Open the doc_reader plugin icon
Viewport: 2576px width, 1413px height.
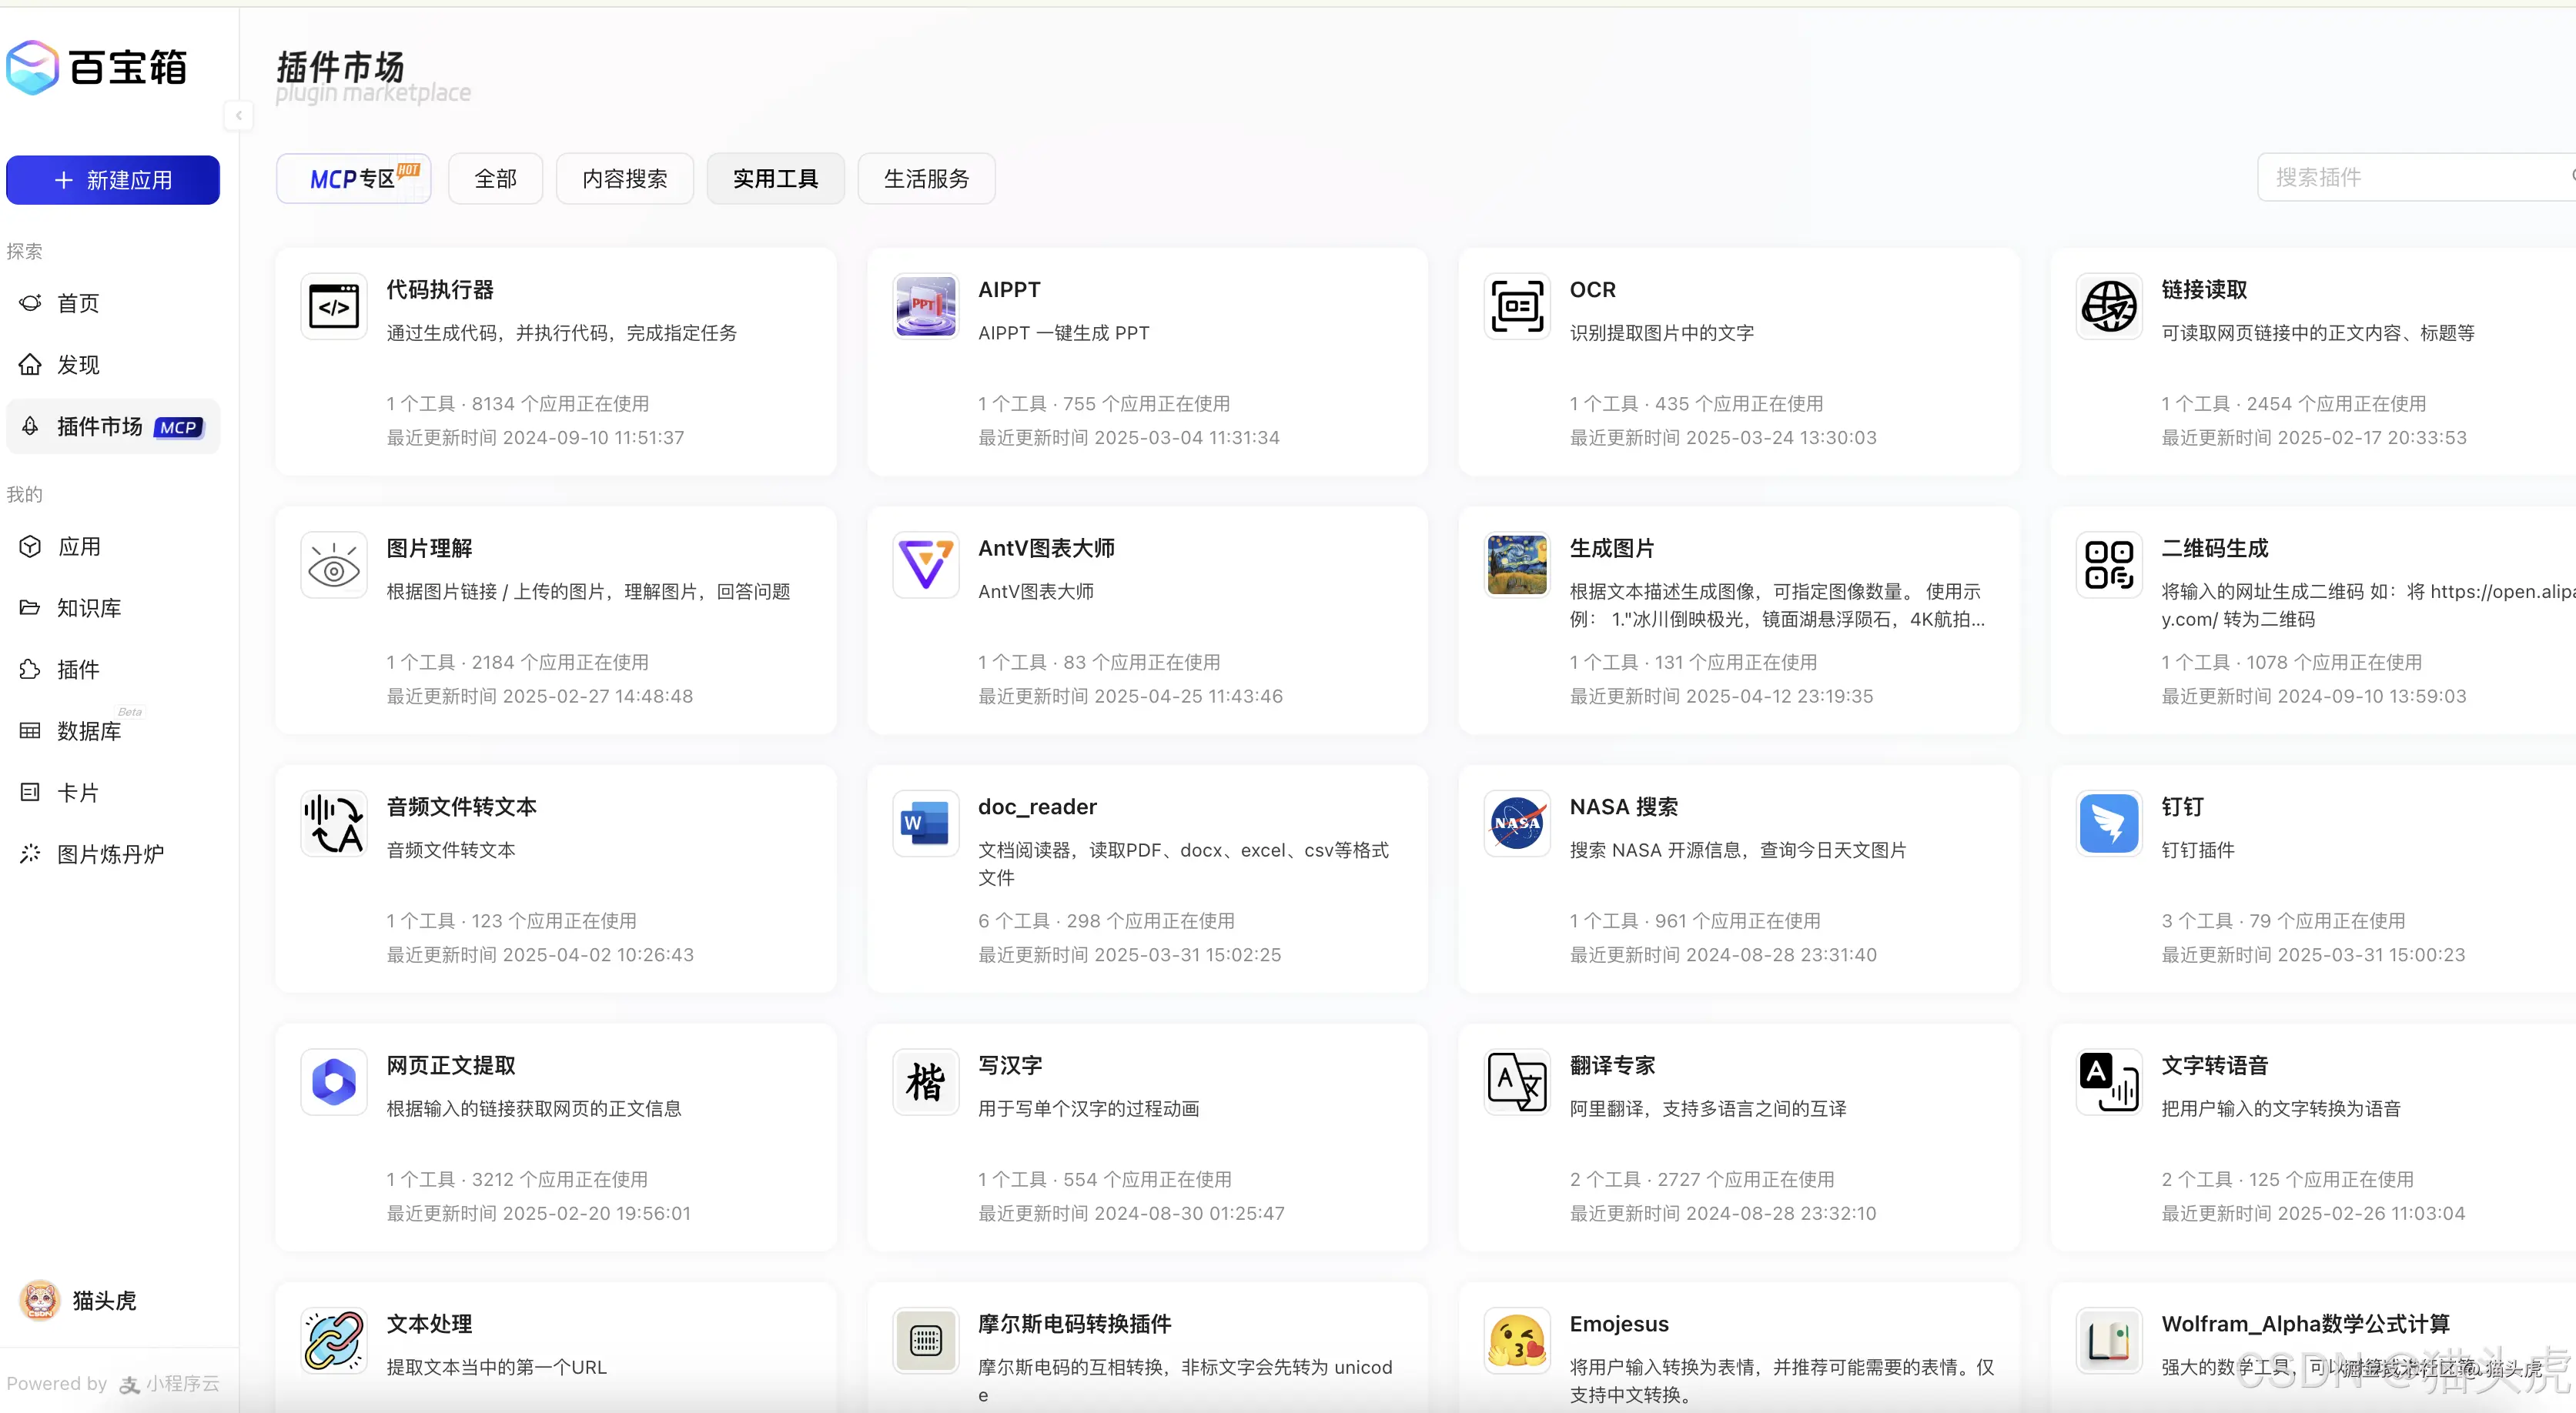924,823
